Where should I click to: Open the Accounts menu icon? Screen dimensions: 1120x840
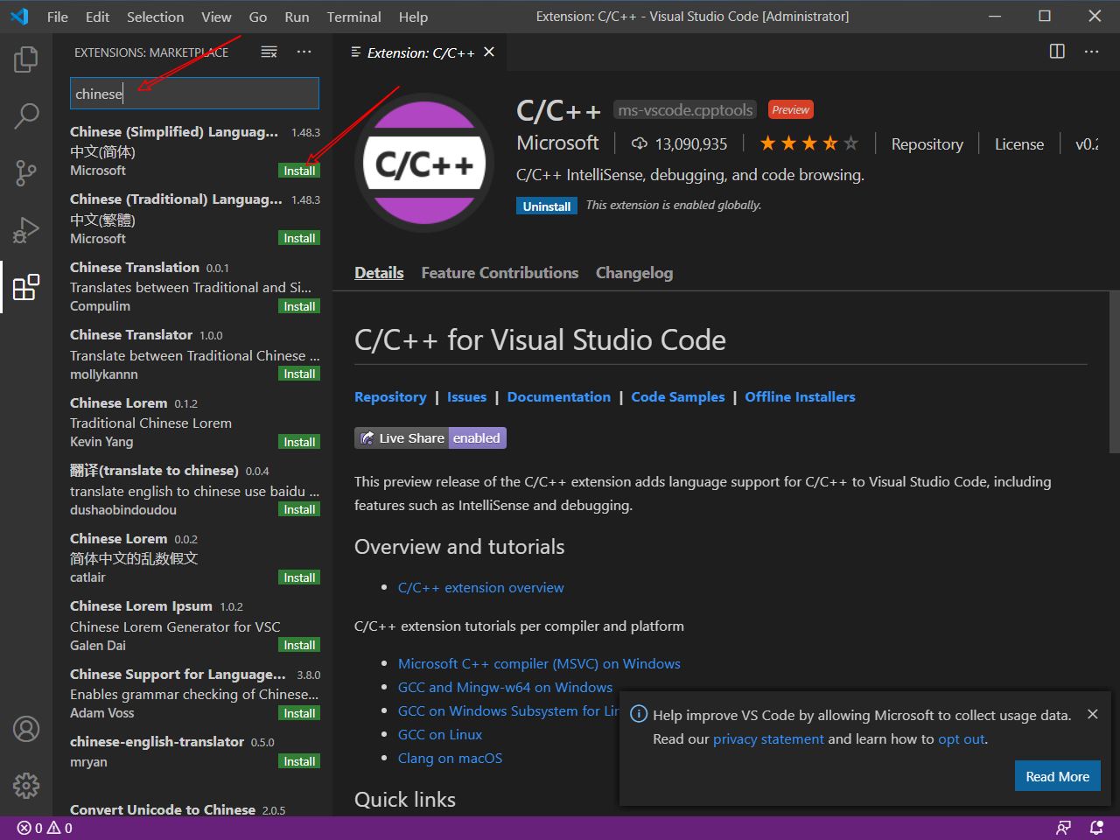point(26,729)
